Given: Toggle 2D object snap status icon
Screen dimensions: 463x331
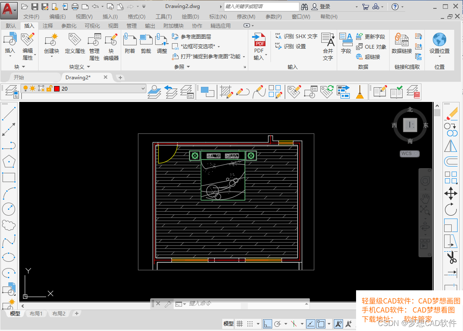Looking at the screenshot, I should tap(321, 324).
